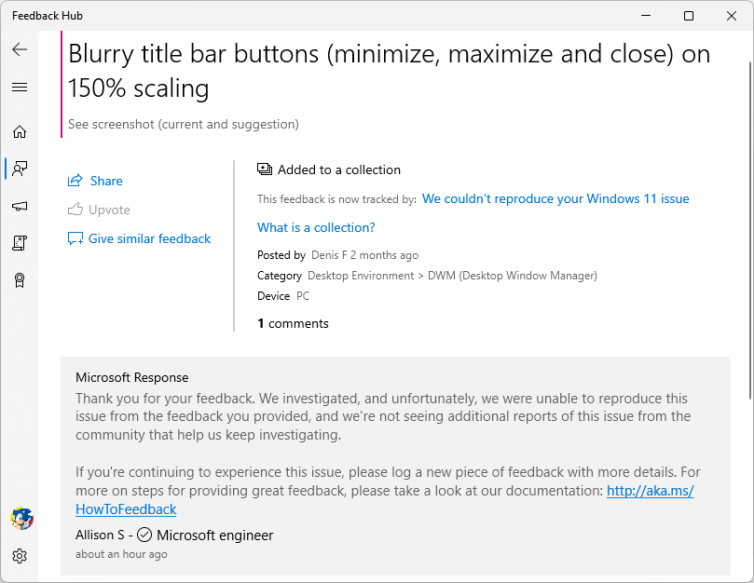Maximize the Feedback Hub window
The image size is (754, 583).
689,16
